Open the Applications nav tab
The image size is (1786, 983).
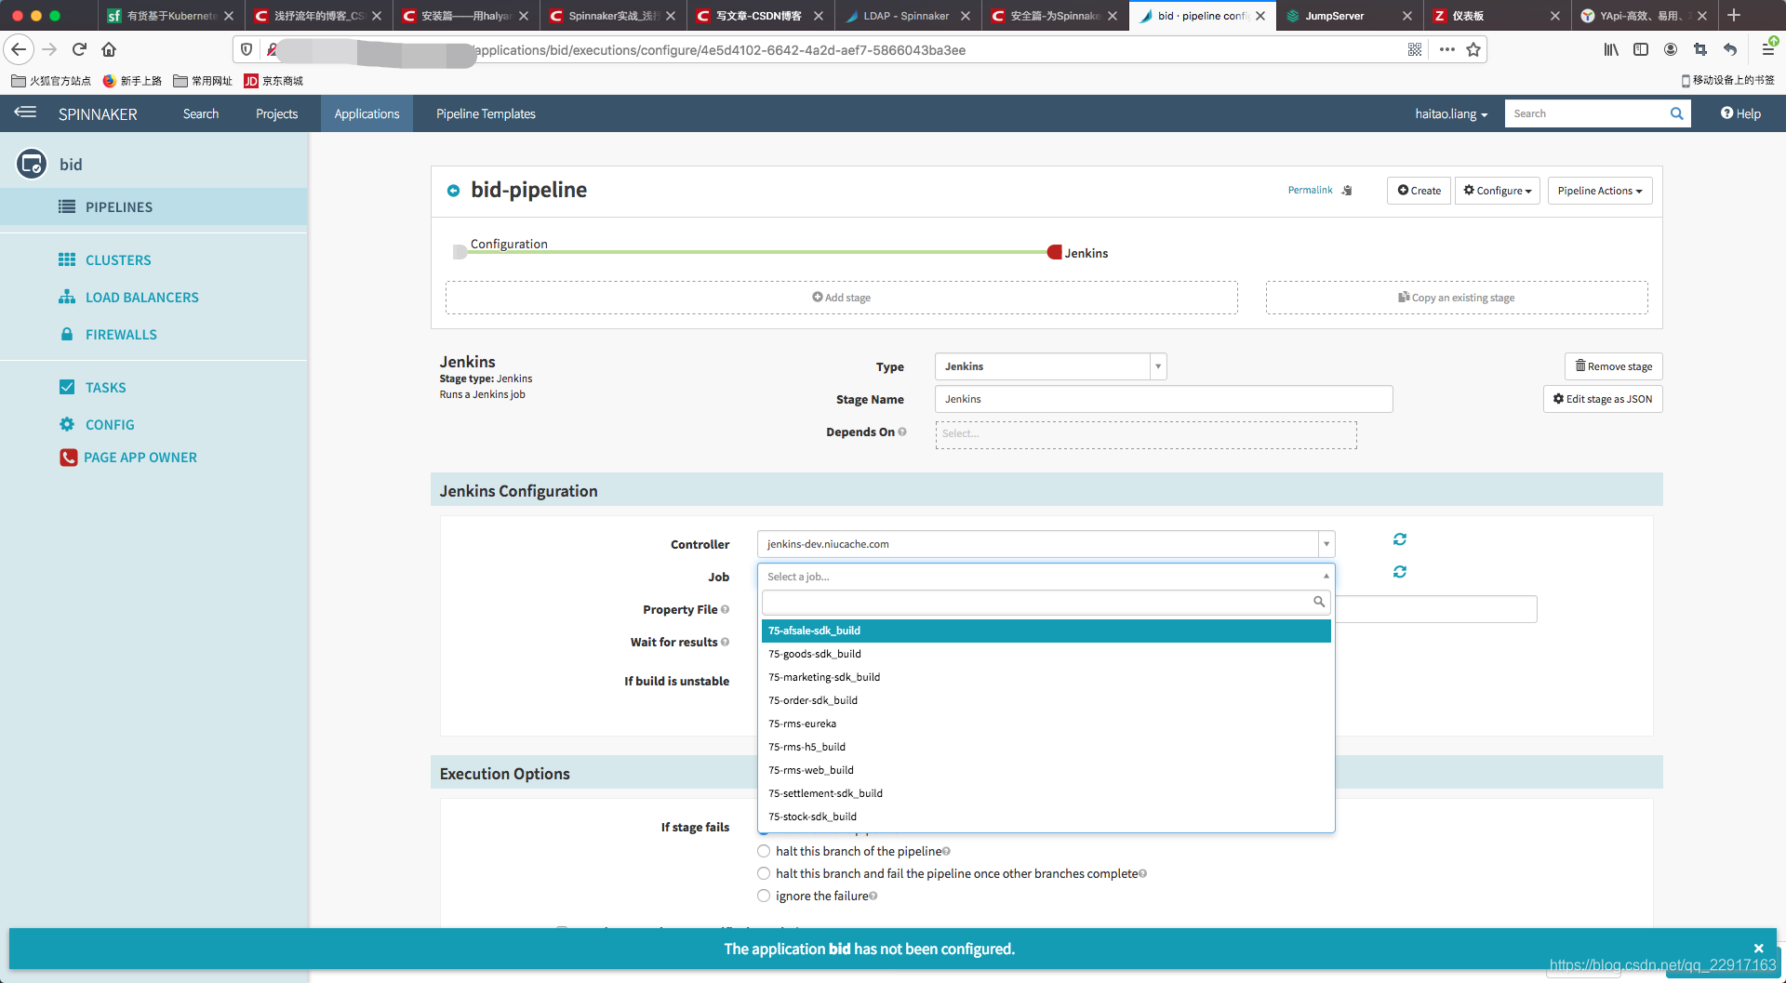pyautogui.click(x=367, y=113)
